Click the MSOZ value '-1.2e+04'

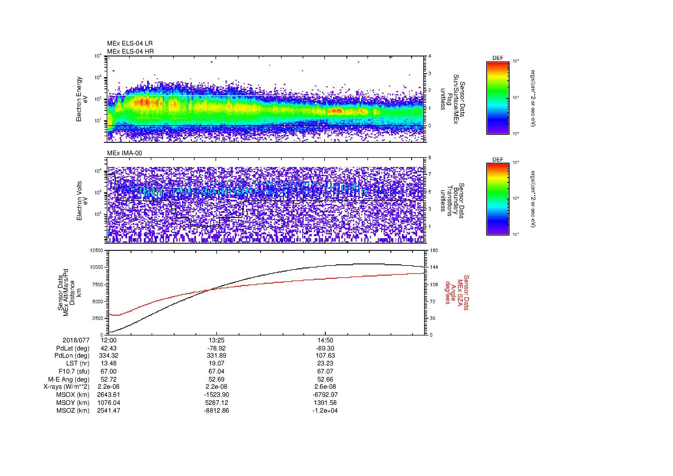[x=325, y=411]
